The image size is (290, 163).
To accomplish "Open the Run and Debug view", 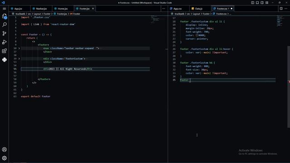I will click(x=5, y=42).
